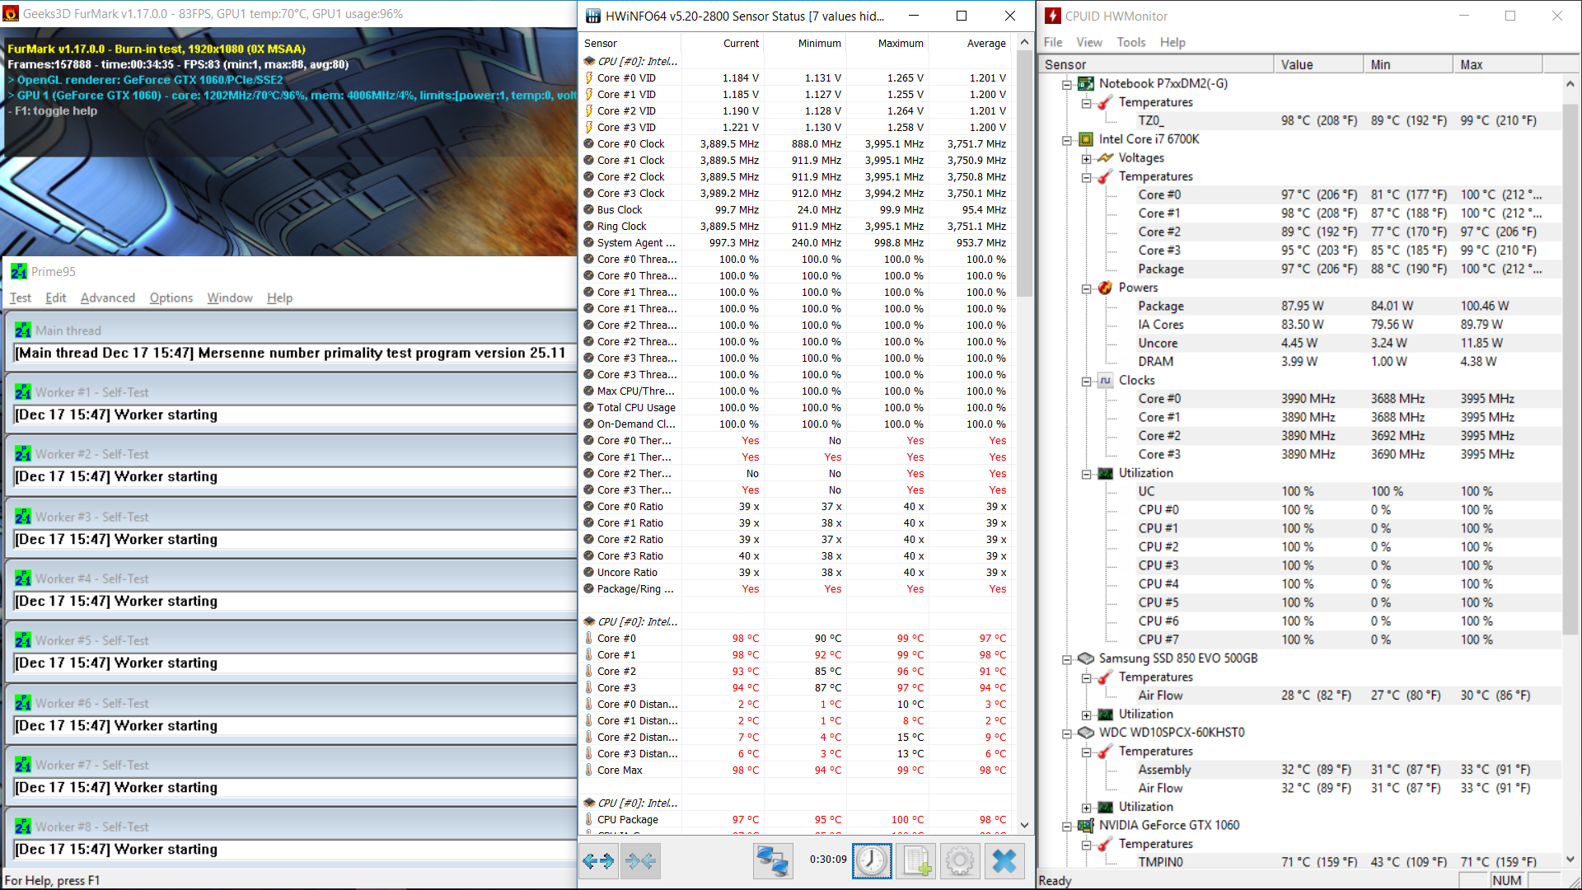
Task: Open the Prime95 Window menu
Action: pyautogui.click(x=230, y=297)
